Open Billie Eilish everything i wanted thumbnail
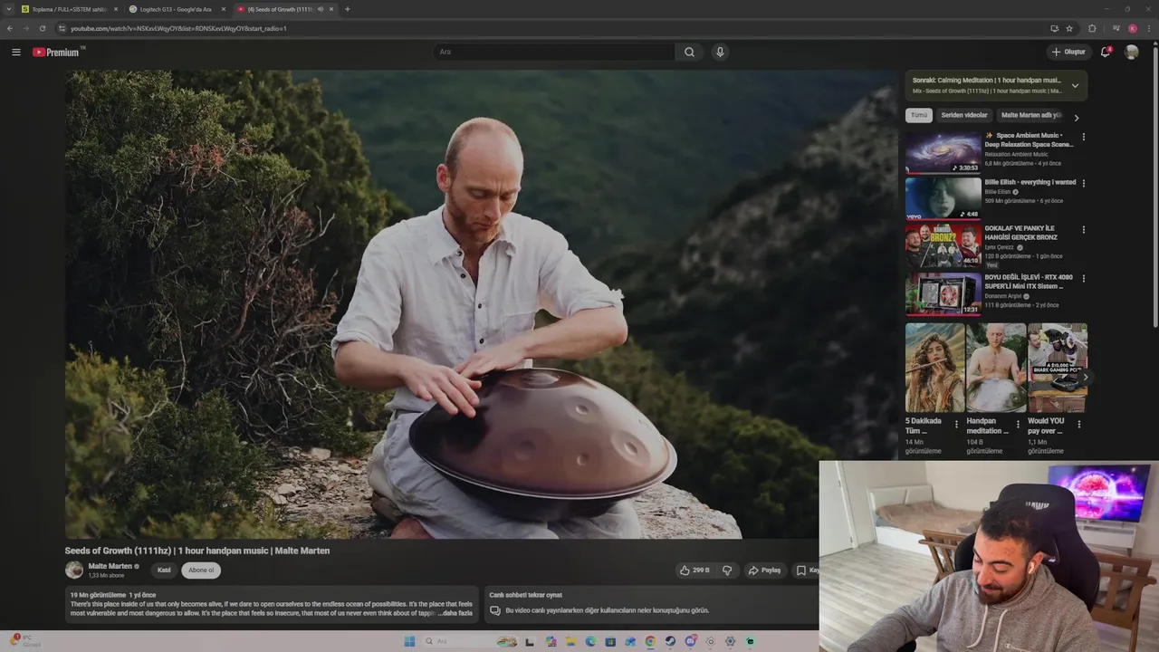 tap(943, 198)
